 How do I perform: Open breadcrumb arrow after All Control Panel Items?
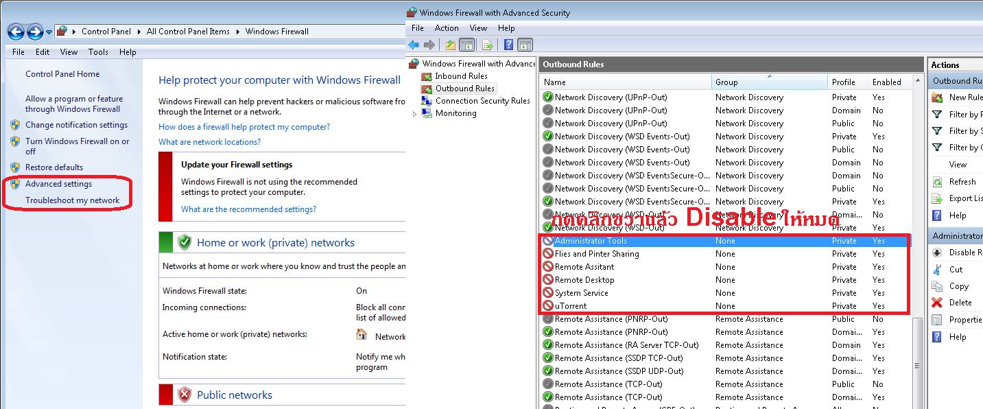239,32
